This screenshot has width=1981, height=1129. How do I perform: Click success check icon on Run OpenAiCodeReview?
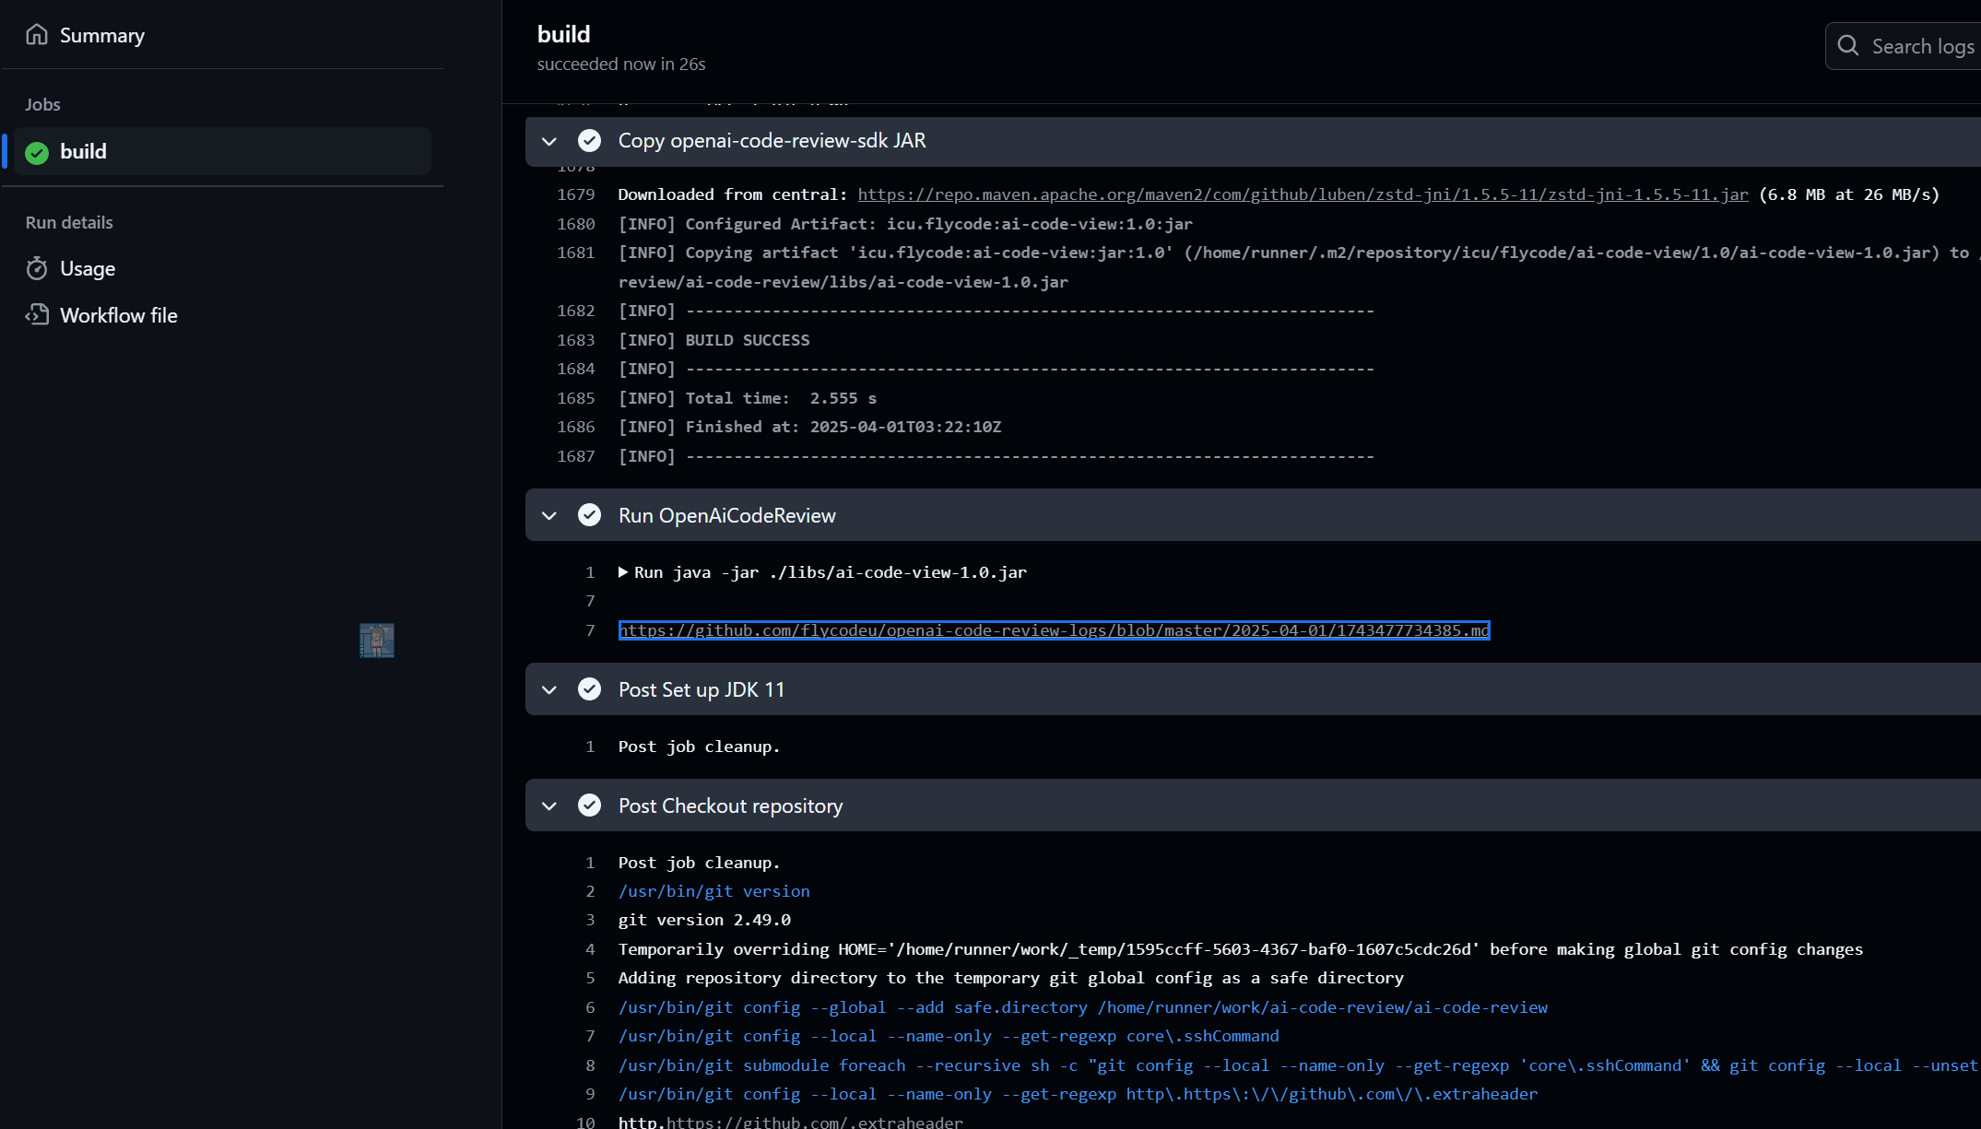tap(589, 514)
